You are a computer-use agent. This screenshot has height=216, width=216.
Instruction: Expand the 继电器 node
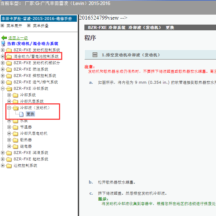click(9, 146)
